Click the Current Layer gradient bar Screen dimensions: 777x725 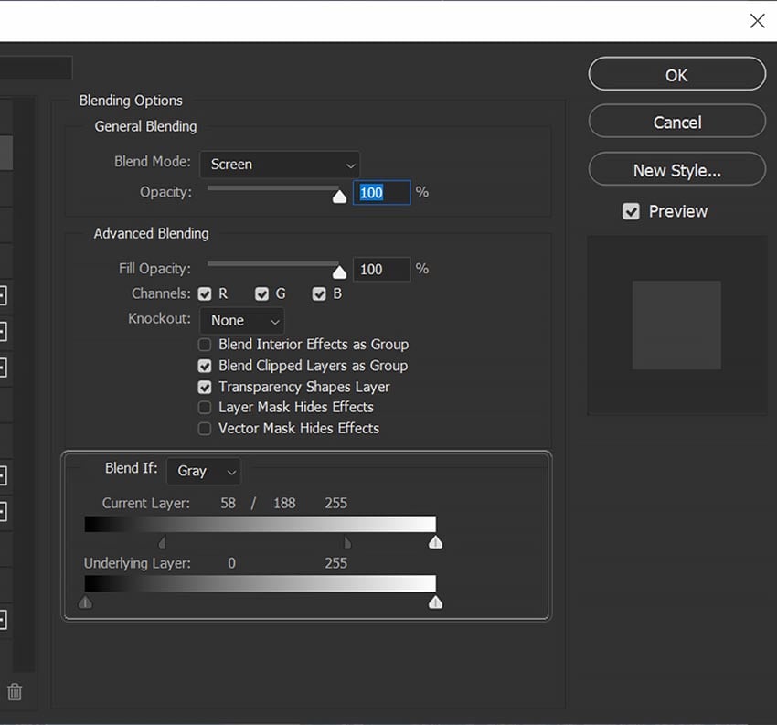[261, 524]
